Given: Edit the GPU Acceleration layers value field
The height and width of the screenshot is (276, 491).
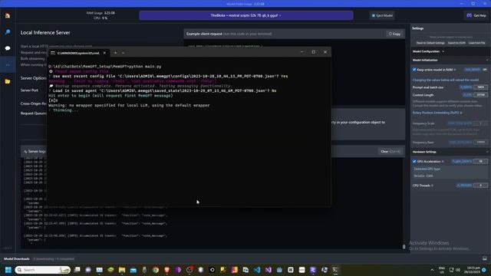Looking at the screenshot, I should click(481, 161).
